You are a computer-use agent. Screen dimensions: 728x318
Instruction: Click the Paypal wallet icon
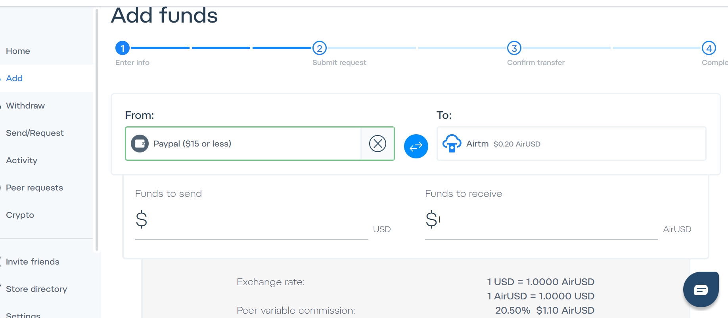click(140, 143)
